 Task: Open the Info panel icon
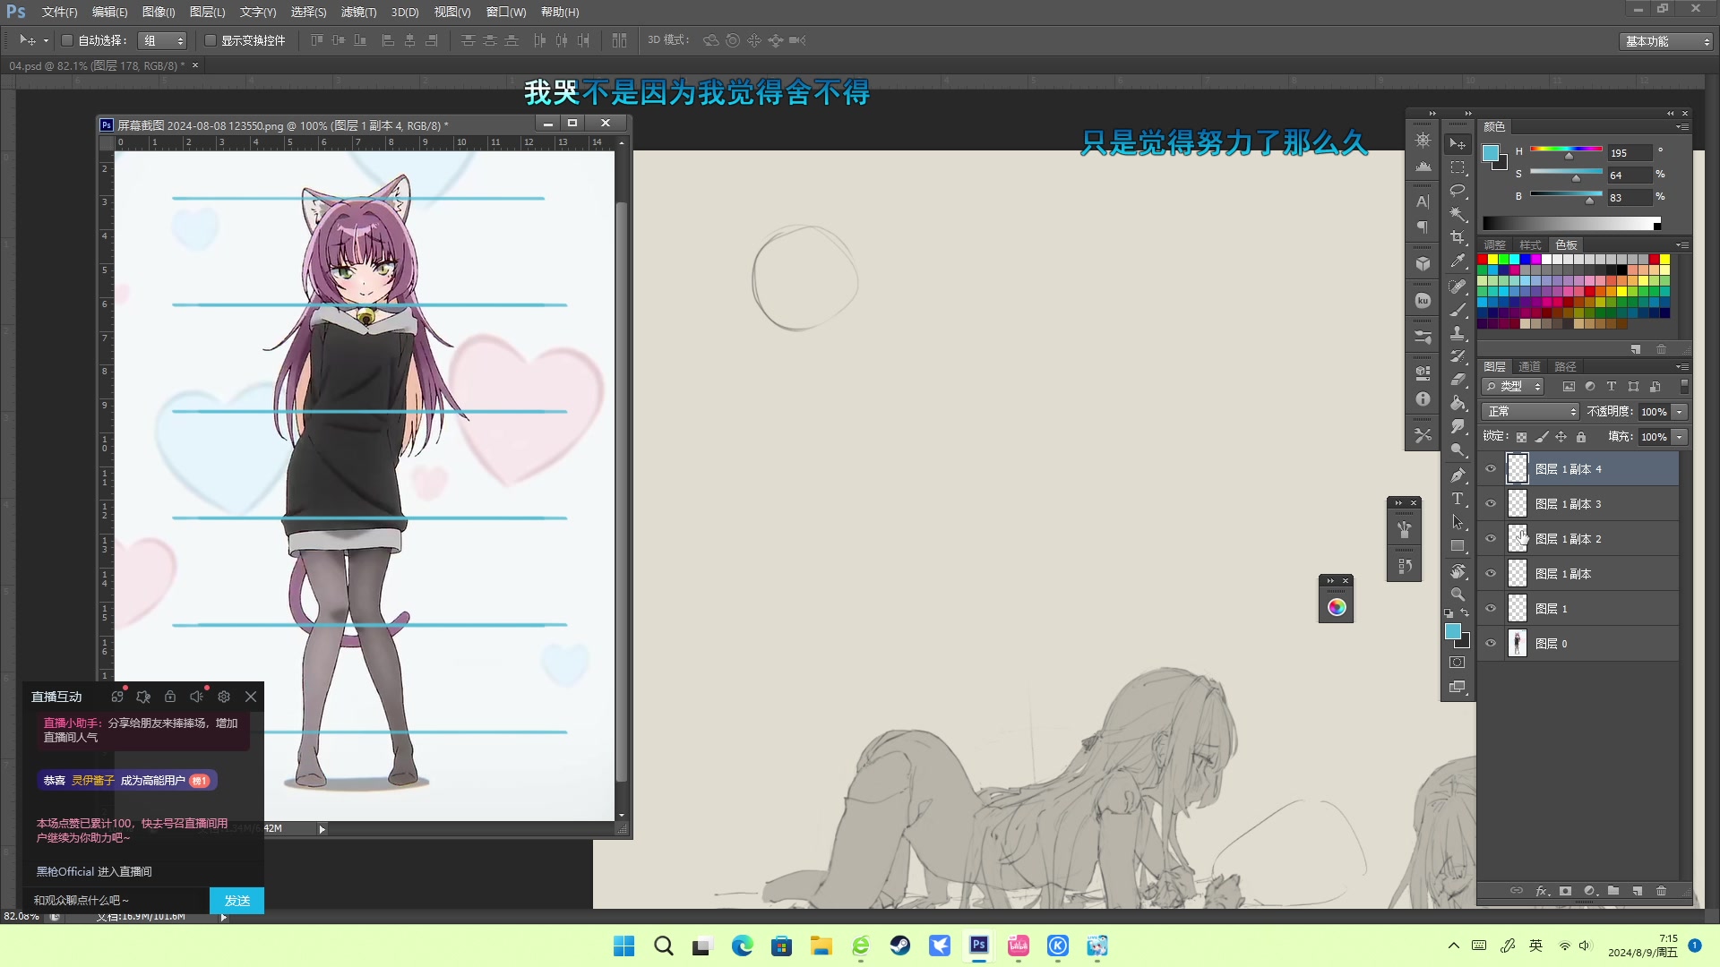click(1423, 399)
